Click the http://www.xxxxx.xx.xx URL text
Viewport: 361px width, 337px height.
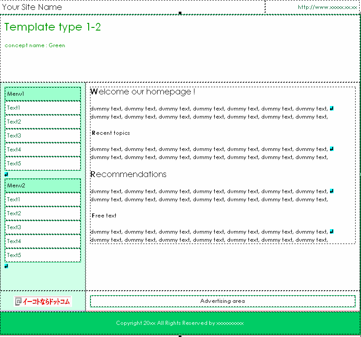327,7
